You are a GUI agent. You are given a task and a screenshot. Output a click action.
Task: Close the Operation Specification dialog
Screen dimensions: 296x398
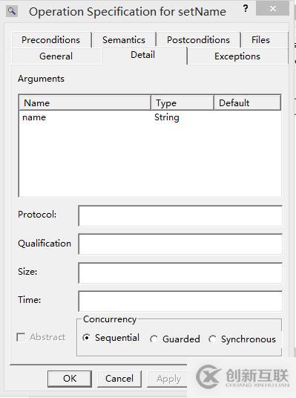coord(273,8)
